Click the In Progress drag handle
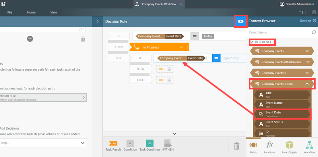Image resolution: width=318 pixels, height=157 pixels. pos(187,47)
